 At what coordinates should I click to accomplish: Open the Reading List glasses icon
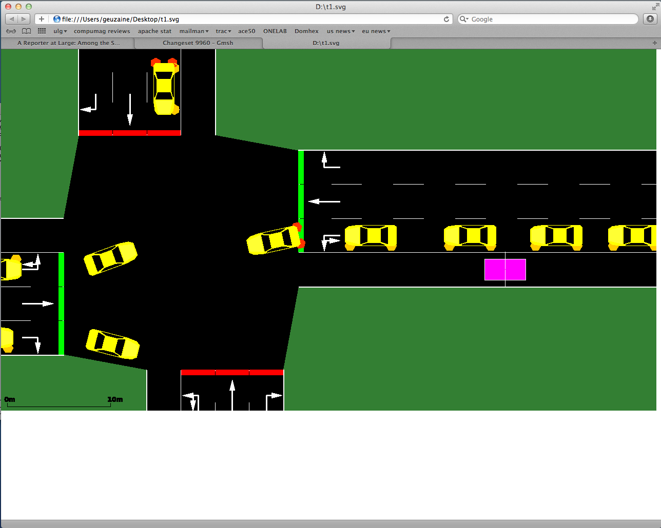pyautogui.click(x=11, y=31)
